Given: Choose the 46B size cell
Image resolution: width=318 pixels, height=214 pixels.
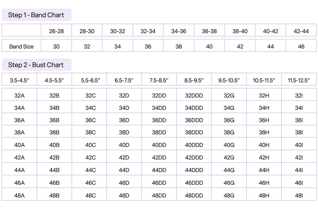Looking at the screenshot, I should (x=54, y=182).
